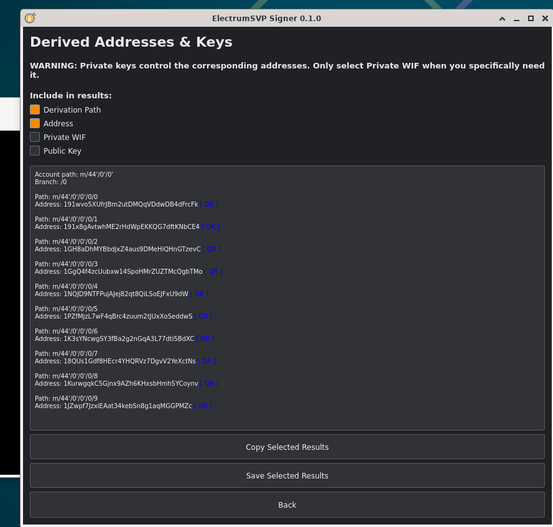Click the Path m/44'/0'/0'/0/0 line

[67, 197]
